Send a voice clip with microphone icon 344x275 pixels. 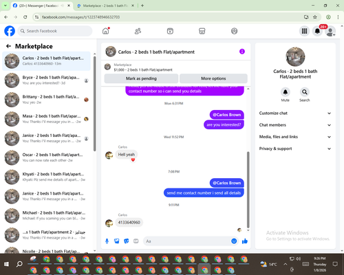(x=107, y=241)
